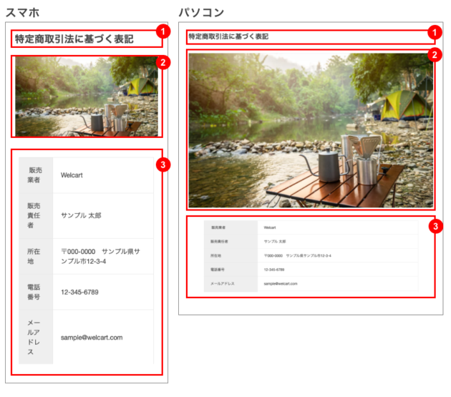
Task: Click the 〒000-0000 address in smartphone view
Action: (100, 256)
